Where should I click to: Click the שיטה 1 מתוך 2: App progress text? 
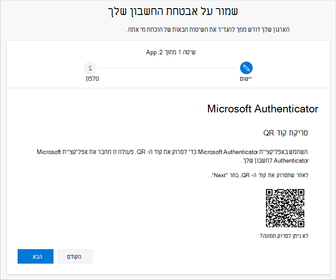point(171,52)
